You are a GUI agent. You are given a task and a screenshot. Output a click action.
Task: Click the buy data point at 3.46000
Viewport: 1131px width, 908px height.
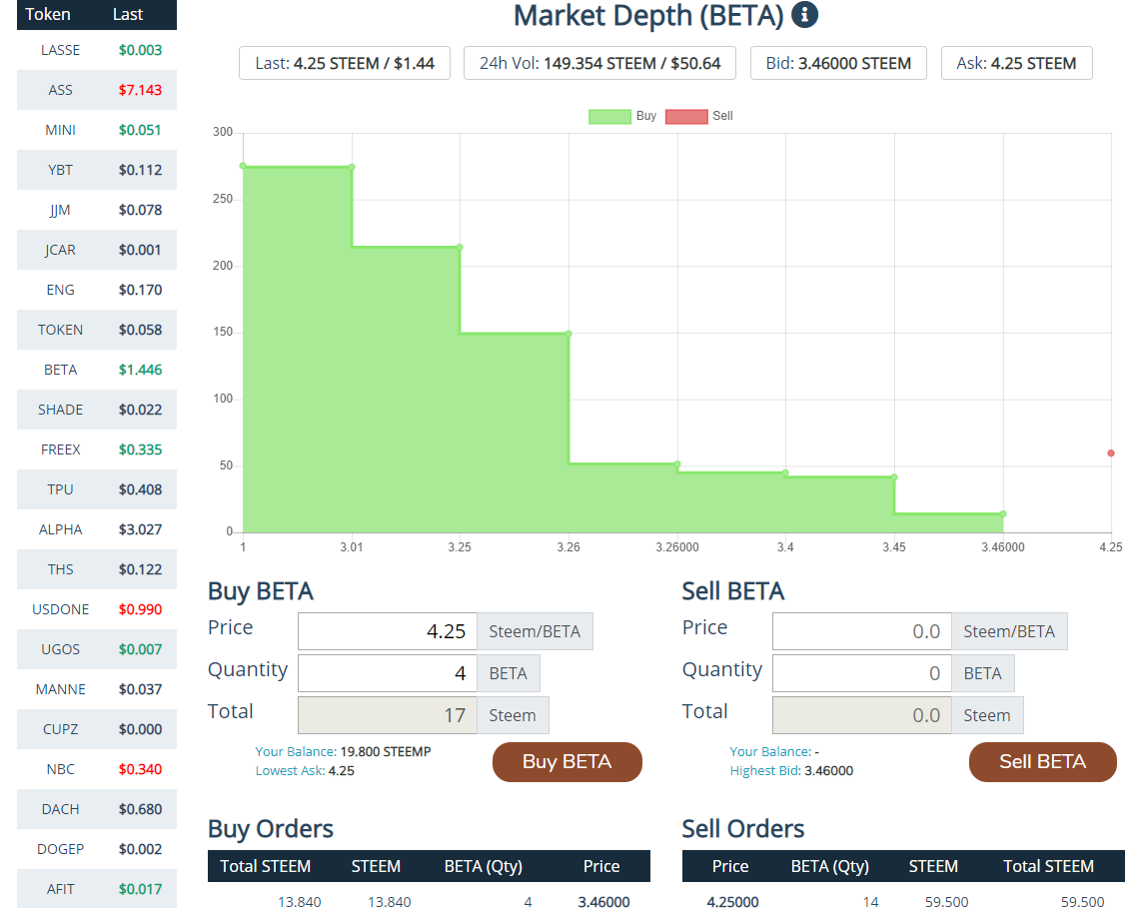click(x=1002, y=514)
